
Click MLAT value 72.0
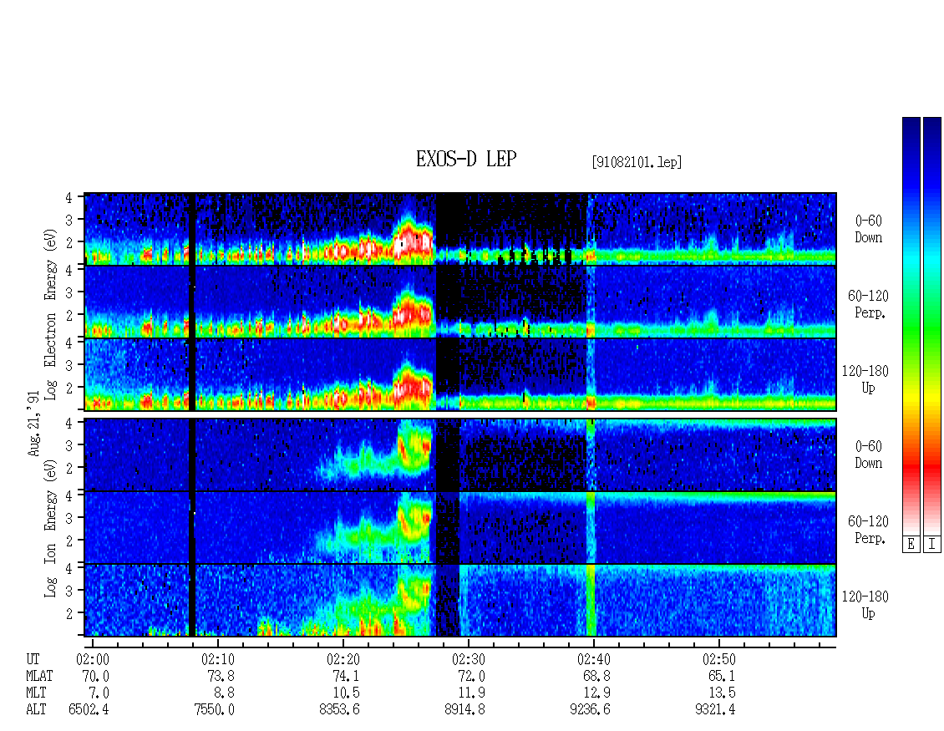[471, 676]
